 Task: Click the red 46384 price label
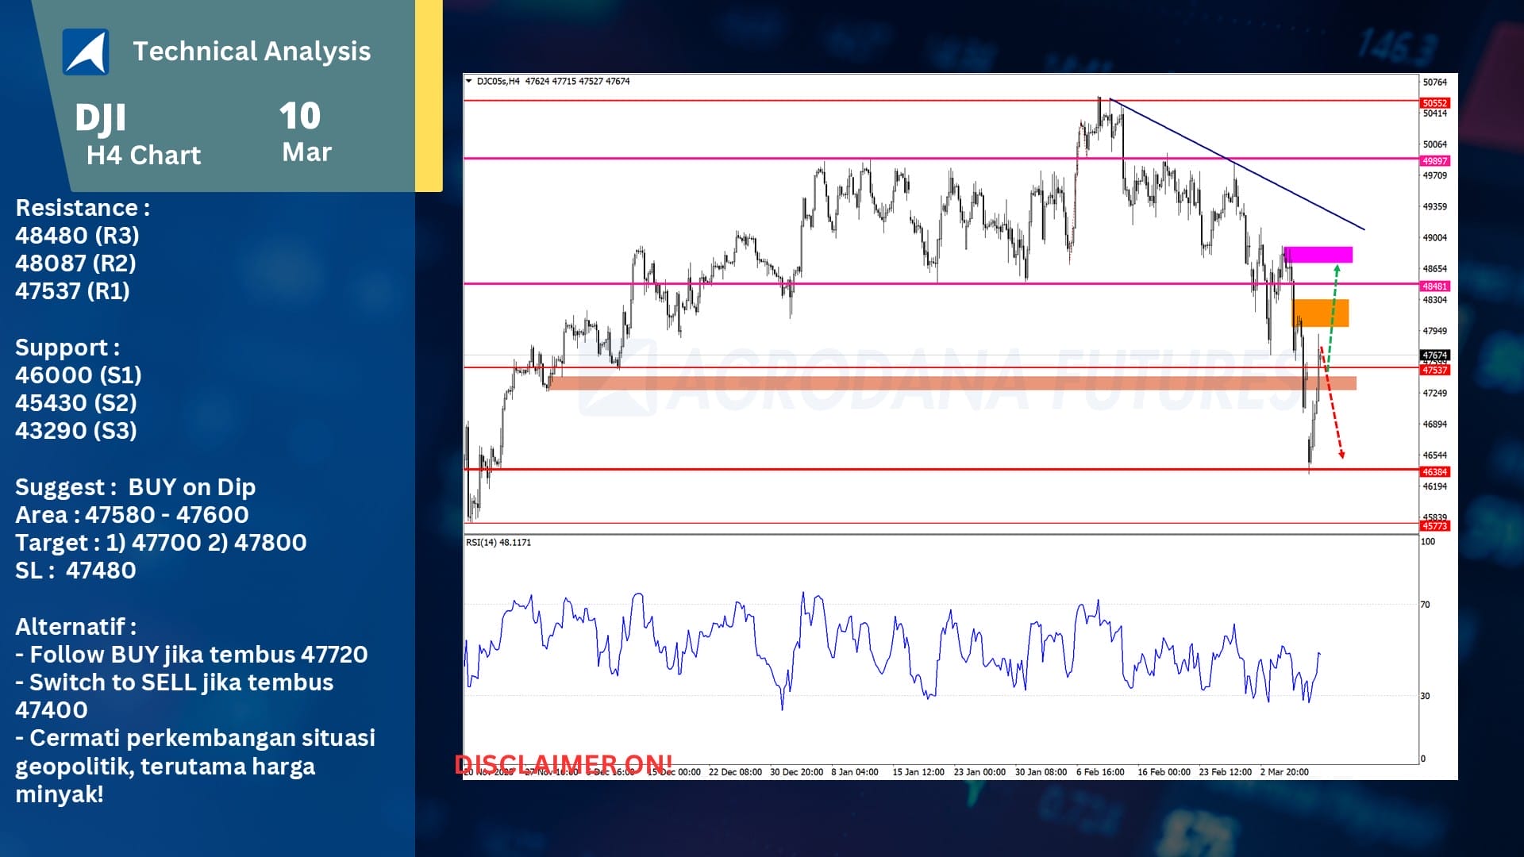[x=1434, y=472]
